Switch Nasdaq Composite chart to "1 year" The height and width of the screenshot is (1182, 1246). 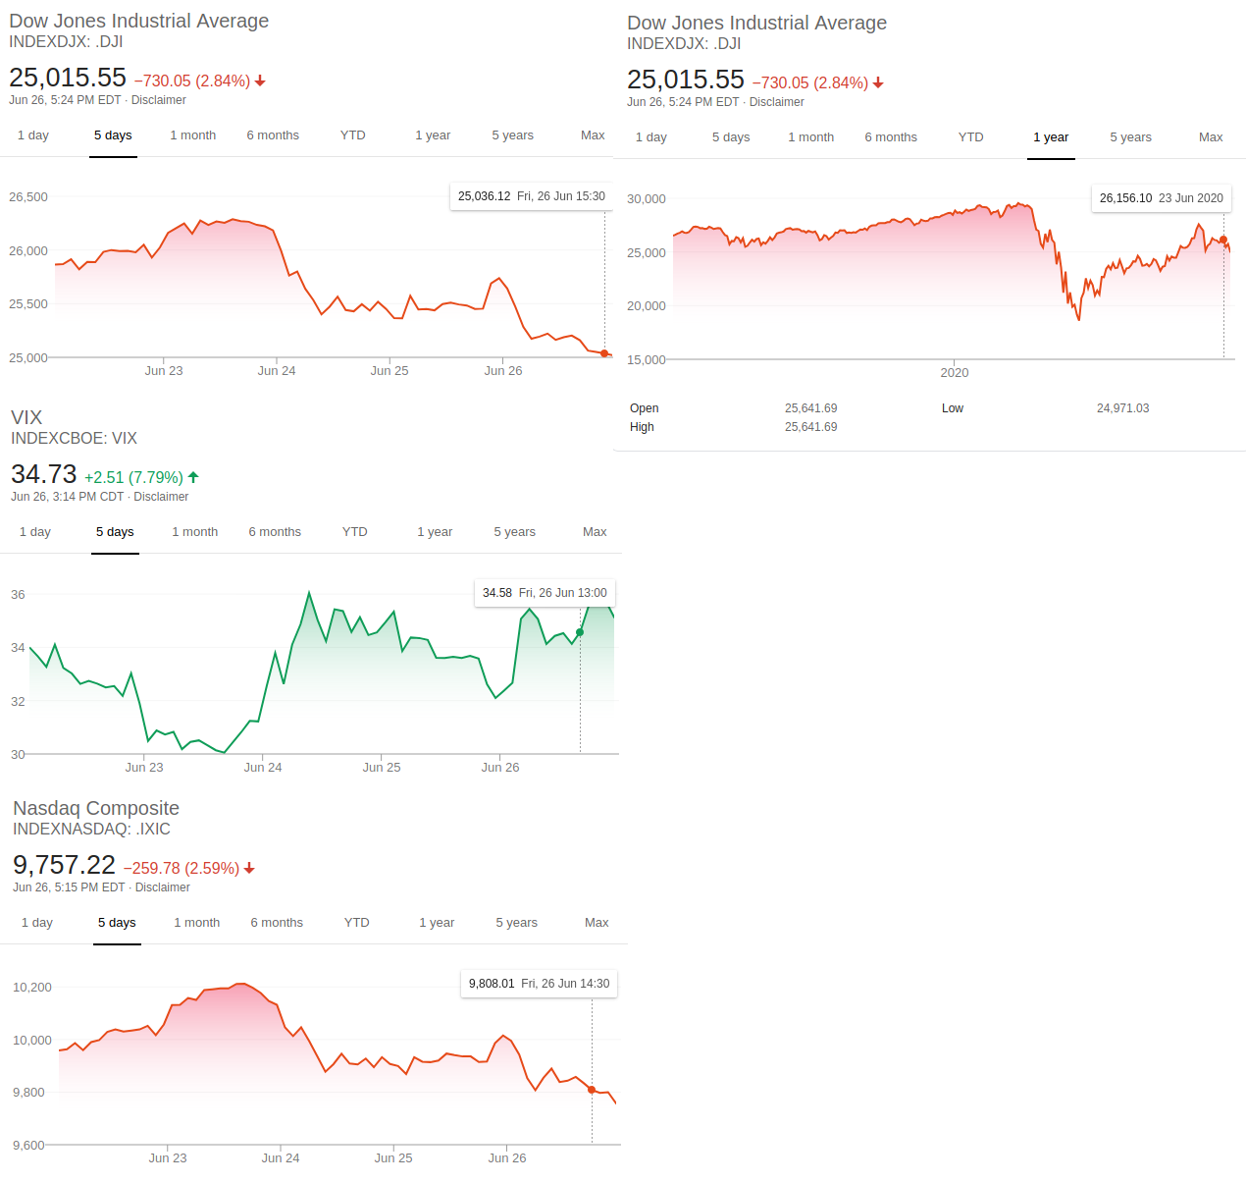437,923
